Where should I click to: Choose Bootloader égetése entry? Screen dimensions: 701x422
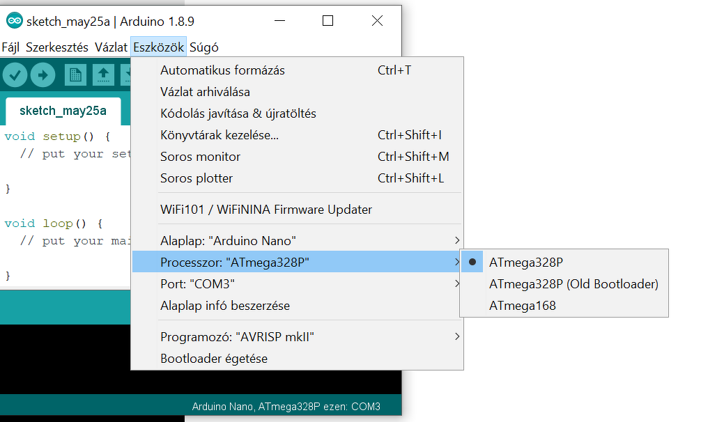click(298, 358)
